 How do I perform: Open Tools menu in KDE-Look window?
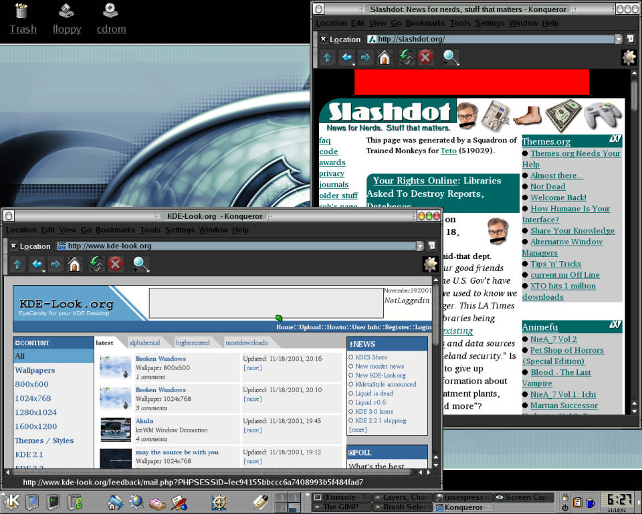150,230
